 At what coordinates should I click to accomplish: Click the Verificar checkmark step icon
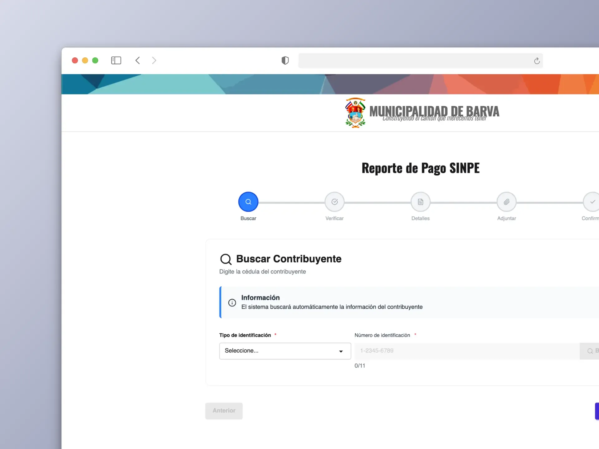click(x=334, y=202)
